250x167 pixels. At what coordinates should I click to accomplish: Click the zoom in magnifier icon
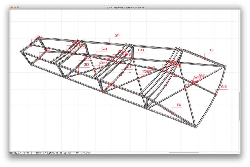click(53, 153)
